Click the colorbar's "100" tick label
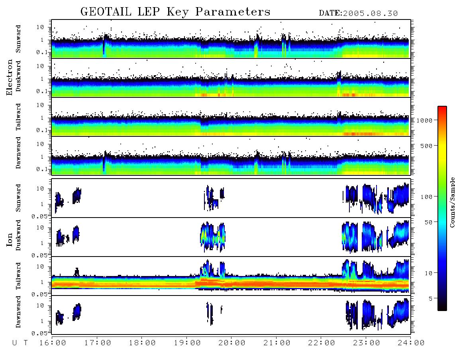This screenshot has height=350, width=455. [427, 197]
